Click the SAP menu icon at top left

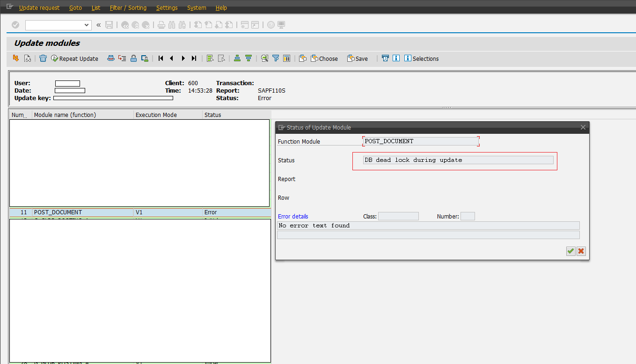(9, 7)
